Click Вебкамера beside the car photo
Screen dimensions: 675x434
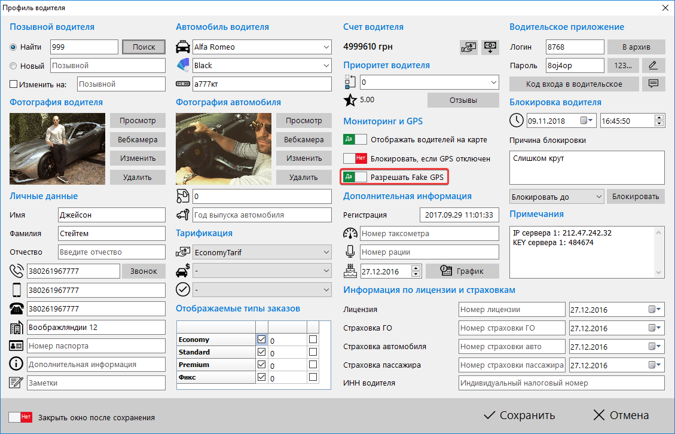304,139
